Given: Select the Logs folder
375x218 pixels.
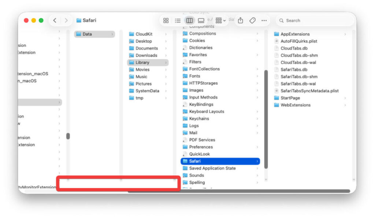Looking at the screenshot, I should [x=220, y=126].
